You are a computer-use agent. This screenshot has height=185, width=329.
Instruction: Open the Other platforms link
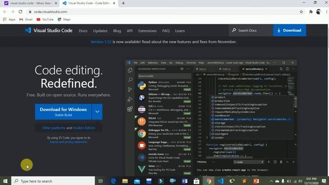[53, 128]
